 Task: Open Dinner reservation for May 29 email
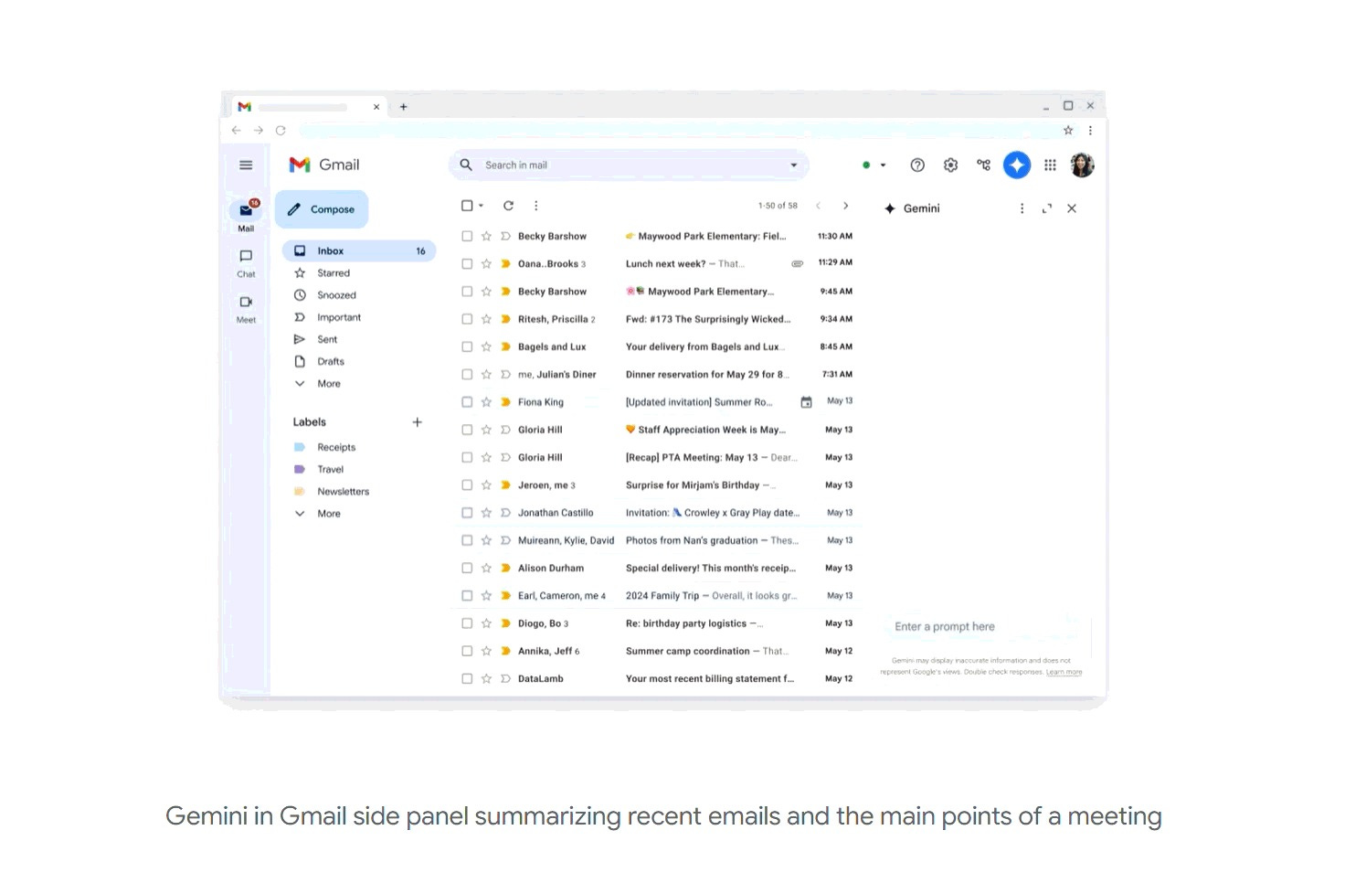[706, 375]
